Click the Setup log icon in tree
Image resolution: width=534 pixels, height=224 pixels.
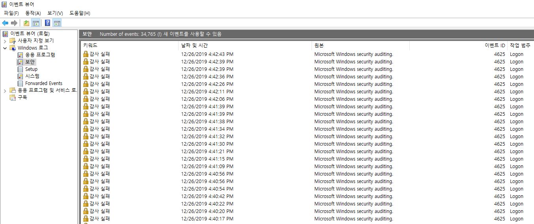[x=21, y=69]
